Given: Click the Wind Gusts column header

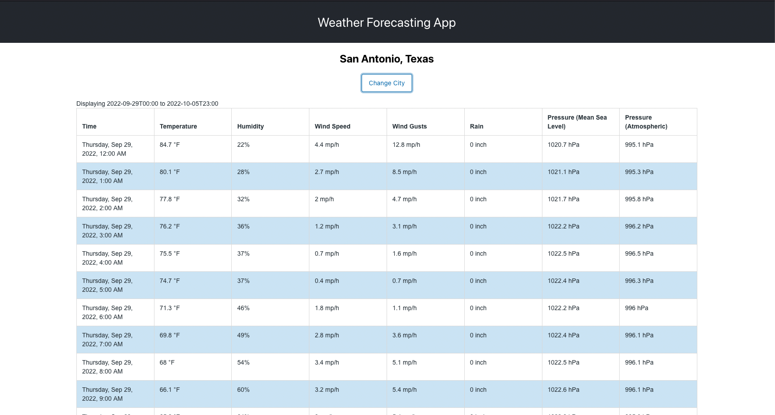Looking at the screenshot, I should (x=409, y=126).
